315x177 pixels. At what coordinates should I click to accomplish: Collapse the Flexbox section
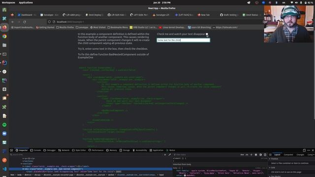click(270, 159)
